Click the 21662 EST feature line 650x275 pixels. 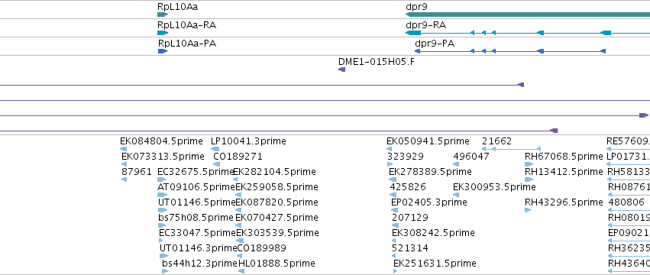click(512, 149)
